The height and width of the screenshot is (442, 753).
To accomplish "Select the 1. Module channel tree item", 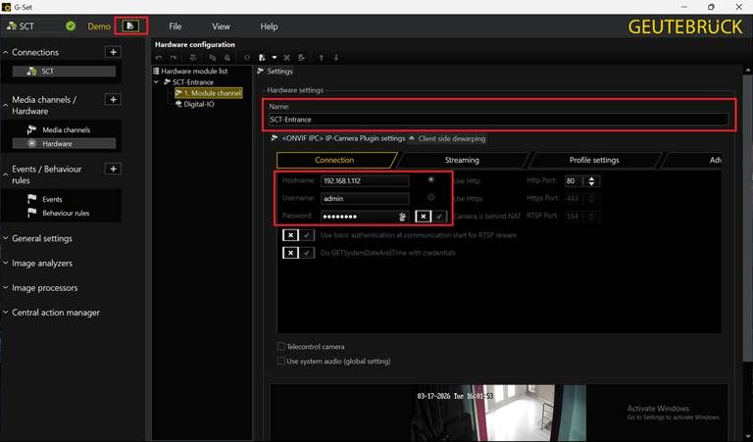I will click(x=209, y=93).
